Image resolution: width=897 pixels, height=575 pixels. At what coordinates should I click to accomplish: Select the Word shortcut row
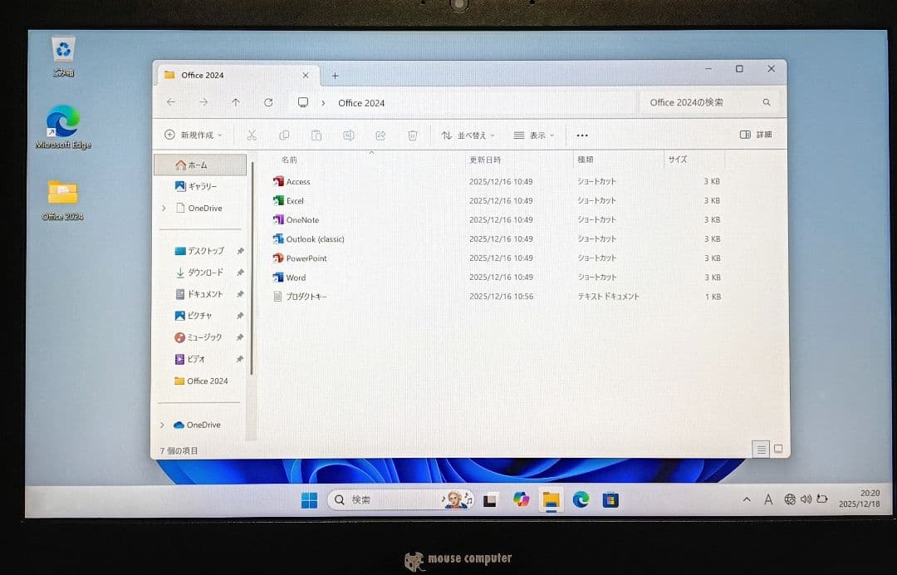[x=498, y=278]
